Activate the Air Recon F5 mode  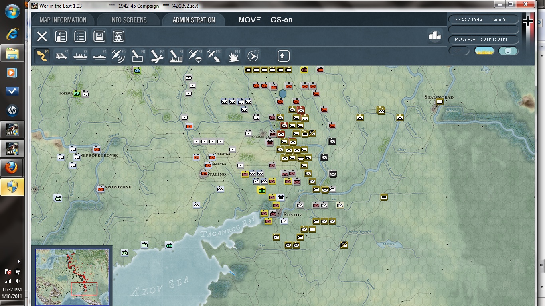[x=119, y=55]
